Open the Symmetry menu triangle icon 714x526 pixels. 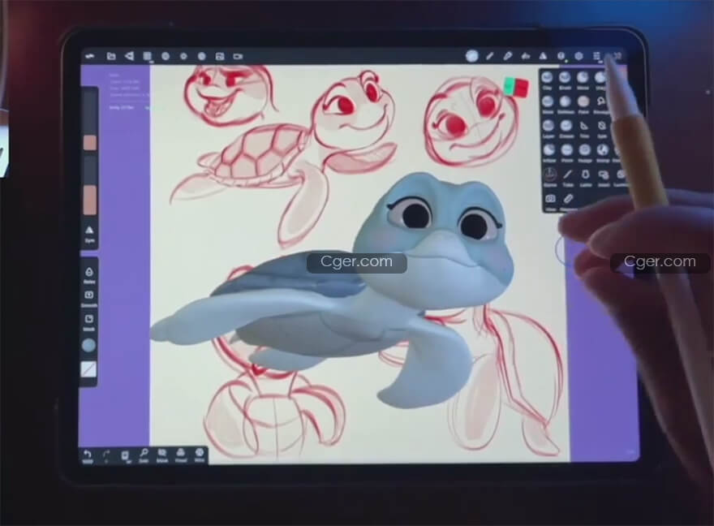pos(543,56)
